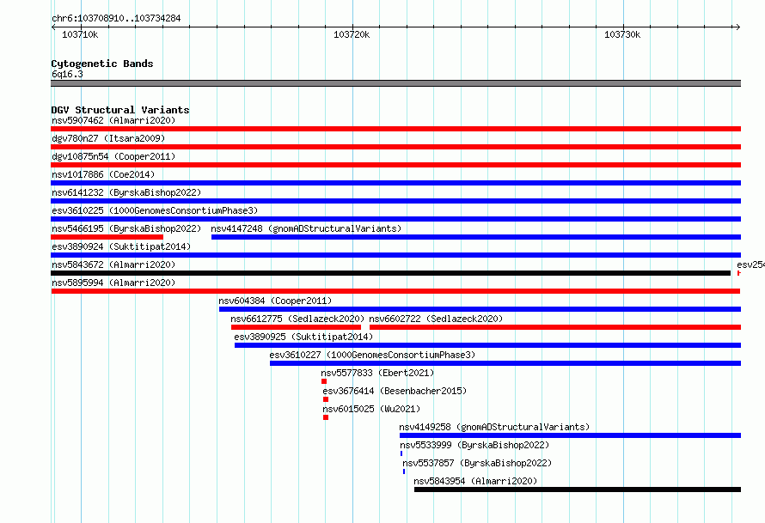Select small red marker under nsv5577833

324,381
